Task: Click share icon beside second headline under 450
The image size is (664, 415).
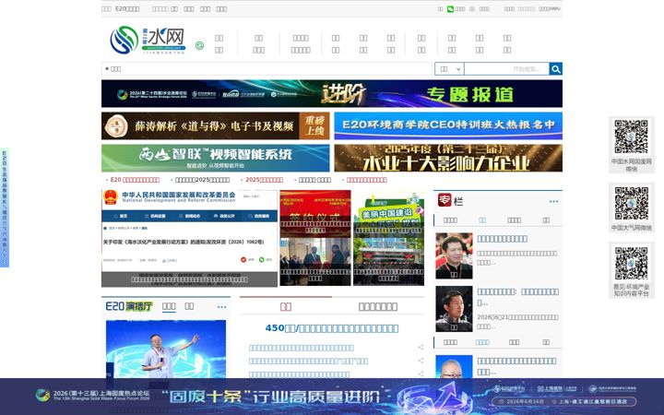Action: point(421,361)
